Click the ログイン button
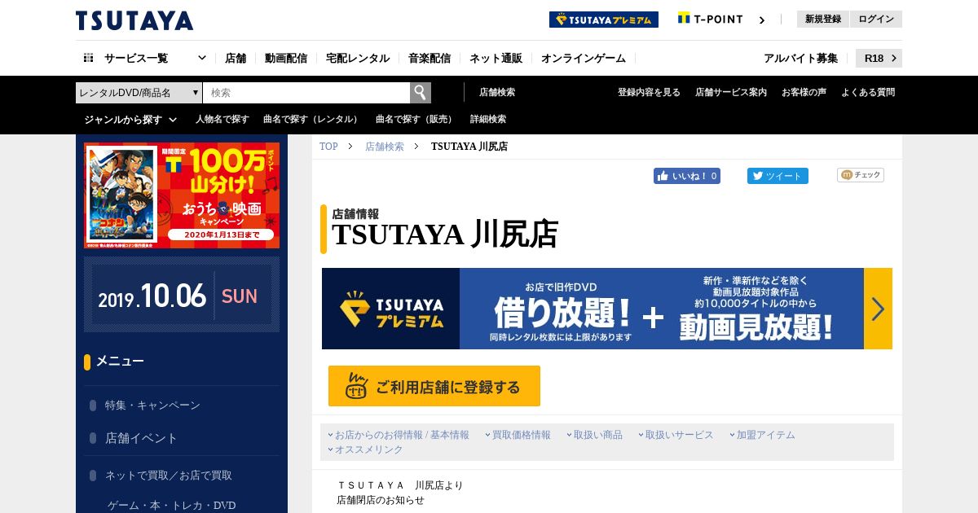This screenshot has height=513, width=978. point(876,19)
